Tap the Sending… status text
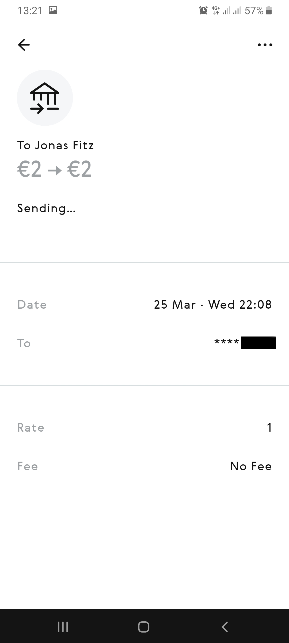The image size is (289, 643). [x=47, y=208]
